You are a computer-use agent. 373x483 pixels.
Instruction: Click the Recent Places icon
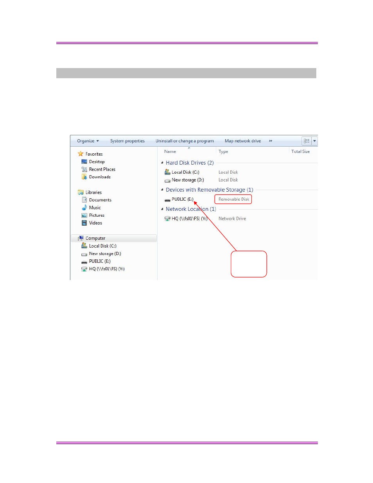pos(84,169)
